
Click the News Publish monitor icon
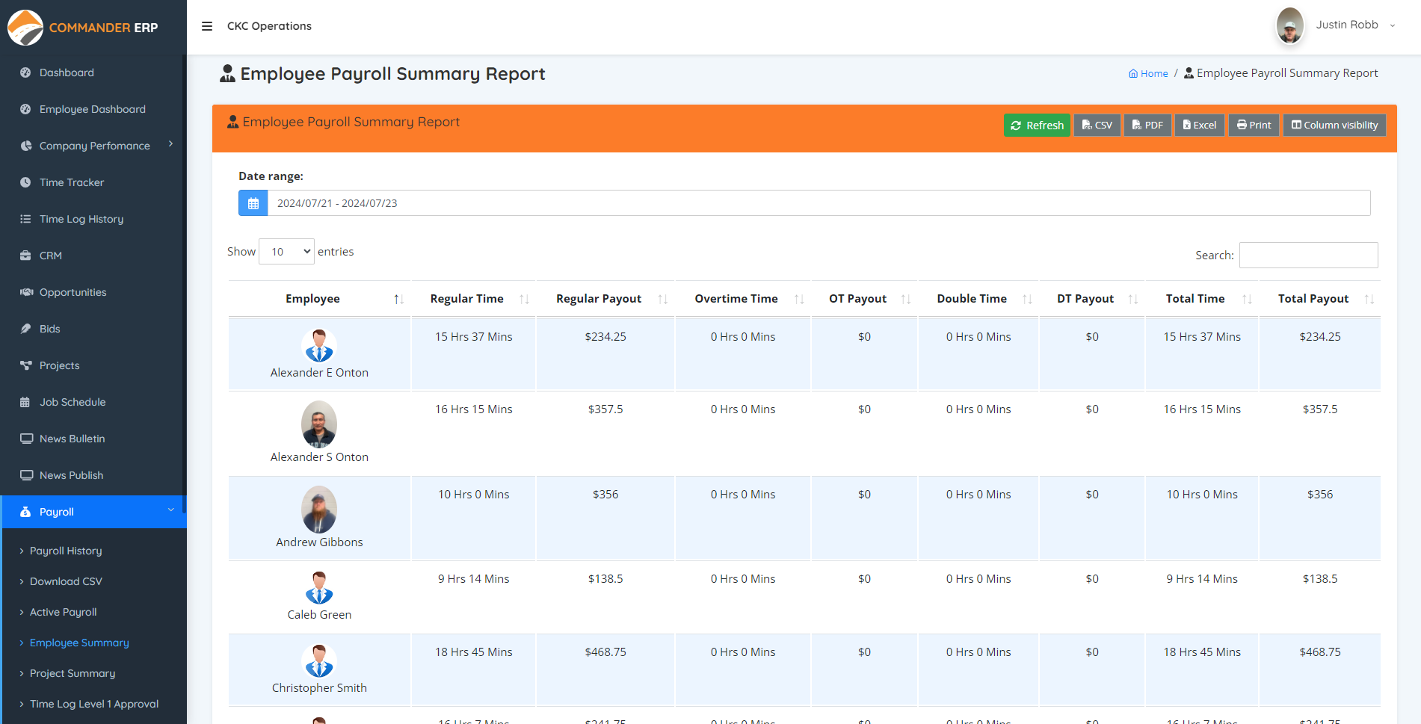click(x=26, y=475)
